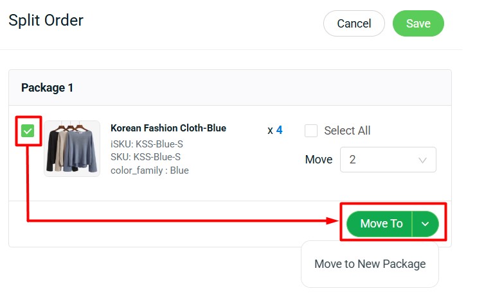Click the Move label beside the dropdown
484x307 pixels.
click(318, 160)
